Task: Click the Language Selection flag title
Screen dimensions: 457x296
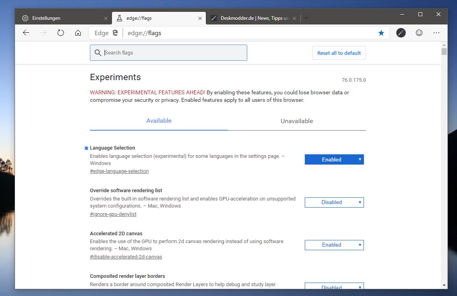Action: (112, 148)
